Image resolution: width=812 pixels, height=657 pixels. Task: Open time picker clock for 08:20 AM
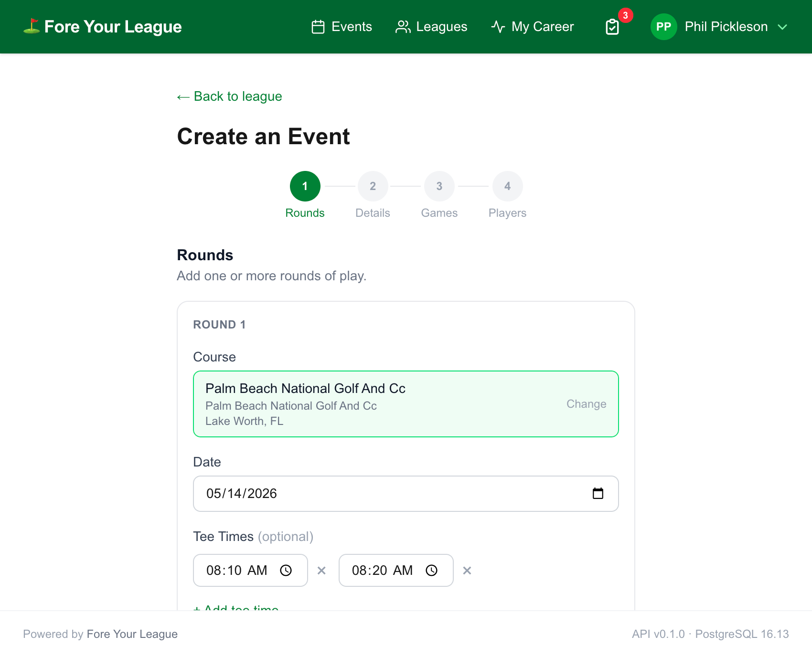point(432,571)
